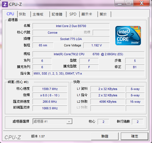Click the 核心 count field

click(x=103, y=122)
